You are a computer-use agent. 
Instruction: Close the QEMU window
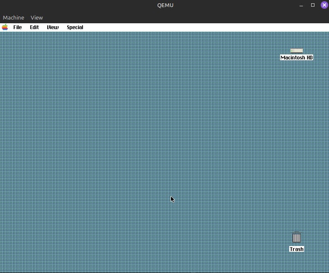[324, 5]
